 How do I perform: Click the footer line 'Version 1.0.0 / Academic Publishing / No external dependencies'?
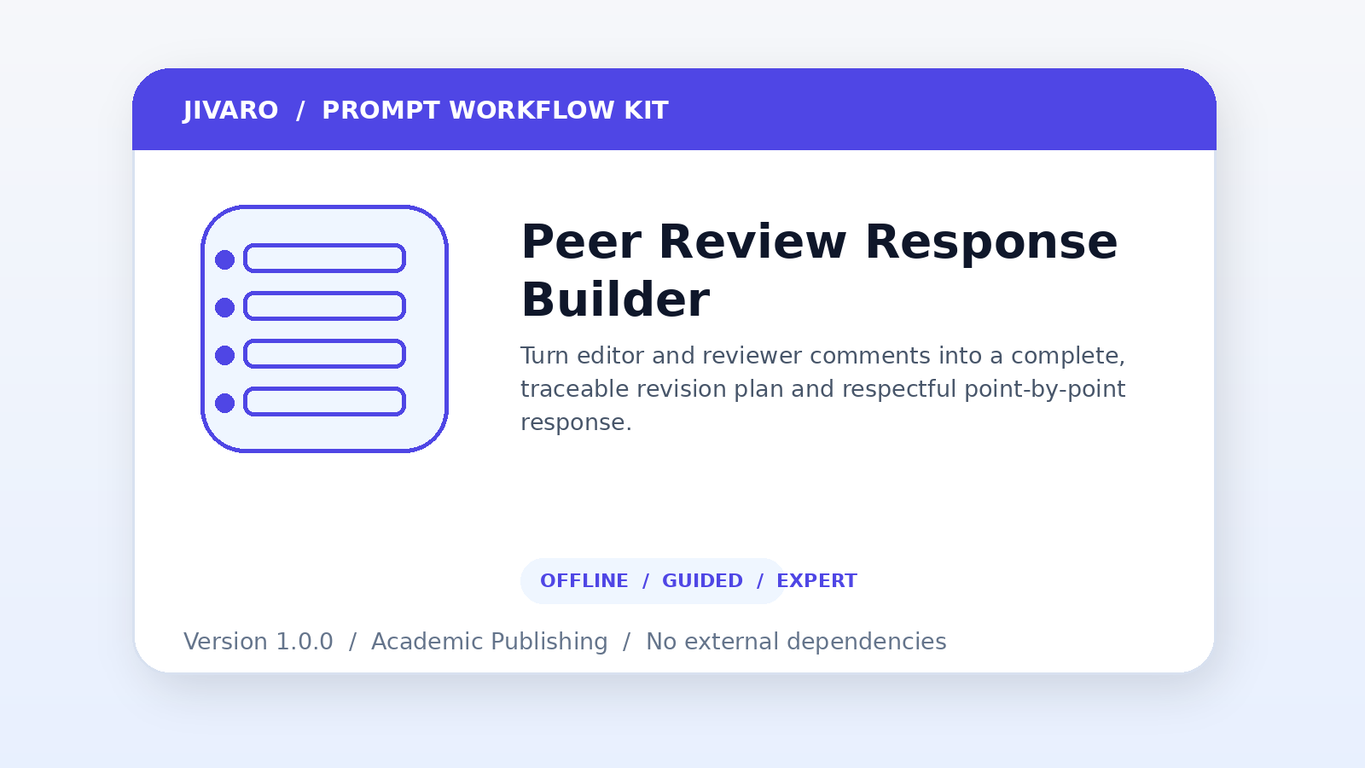pos(565,642)
